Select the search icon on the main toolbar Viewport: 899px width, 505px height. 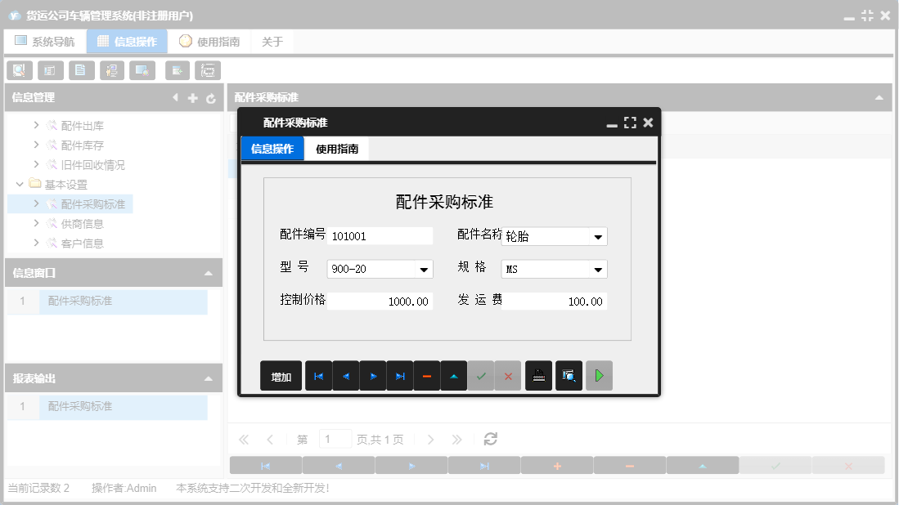[19, 70]
